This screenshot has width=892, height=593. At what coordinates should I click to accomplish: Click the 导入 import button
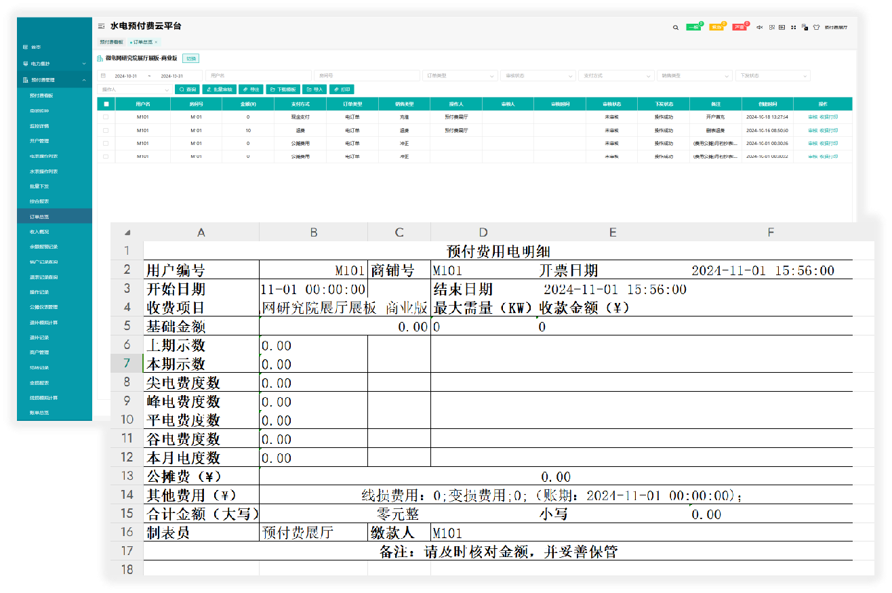click(x=315, y=89)
